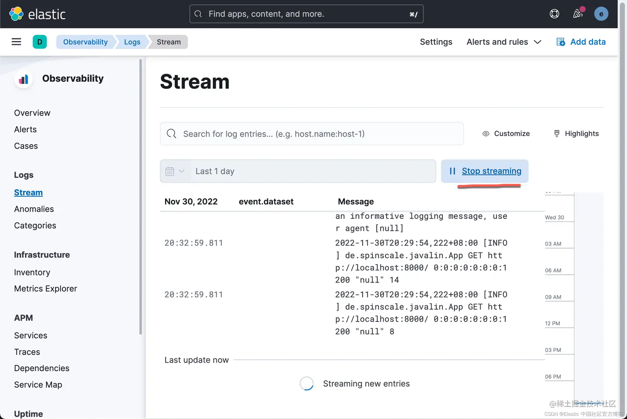Click the magnifier icon in log search

click(x=172, y=134)
